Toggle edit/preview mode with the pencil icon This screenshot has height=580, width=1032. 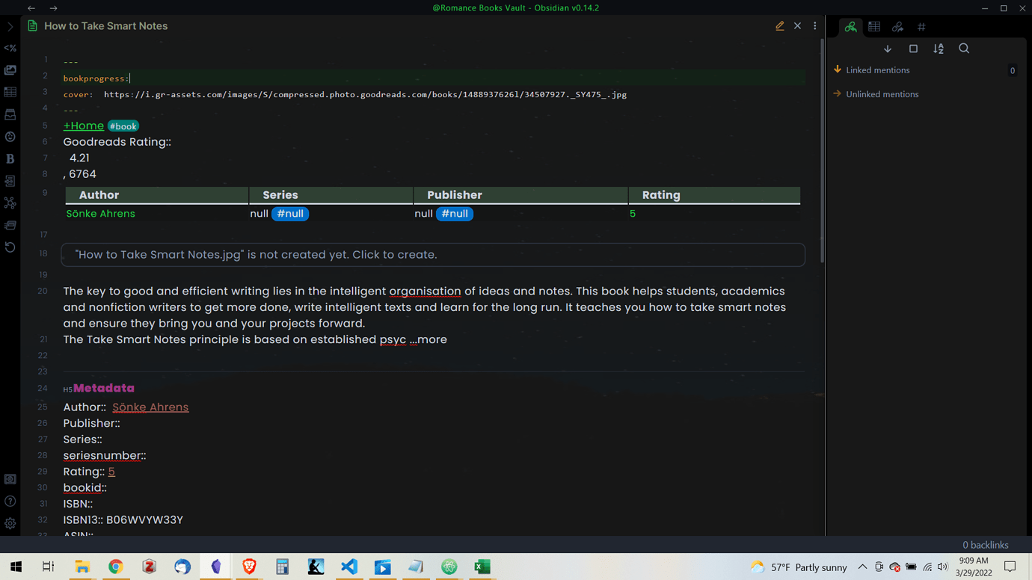click(x=779, y=25)
